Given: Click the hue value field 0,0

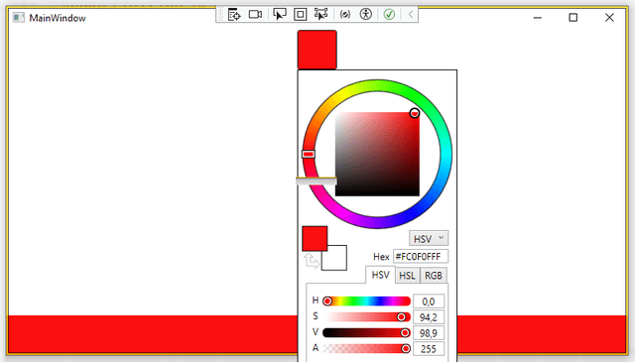Looking at the screenshot, I should 429,302.
